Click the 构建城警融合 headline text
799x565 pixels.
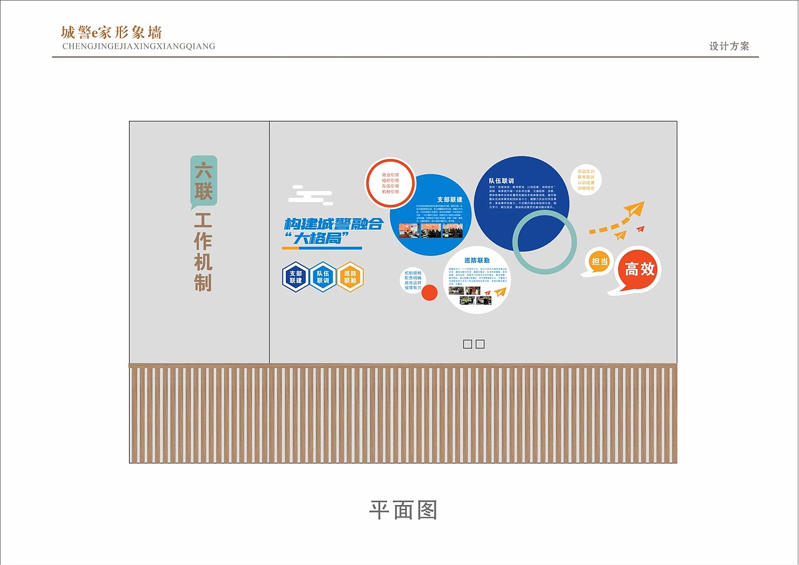[x=333, y=224]
